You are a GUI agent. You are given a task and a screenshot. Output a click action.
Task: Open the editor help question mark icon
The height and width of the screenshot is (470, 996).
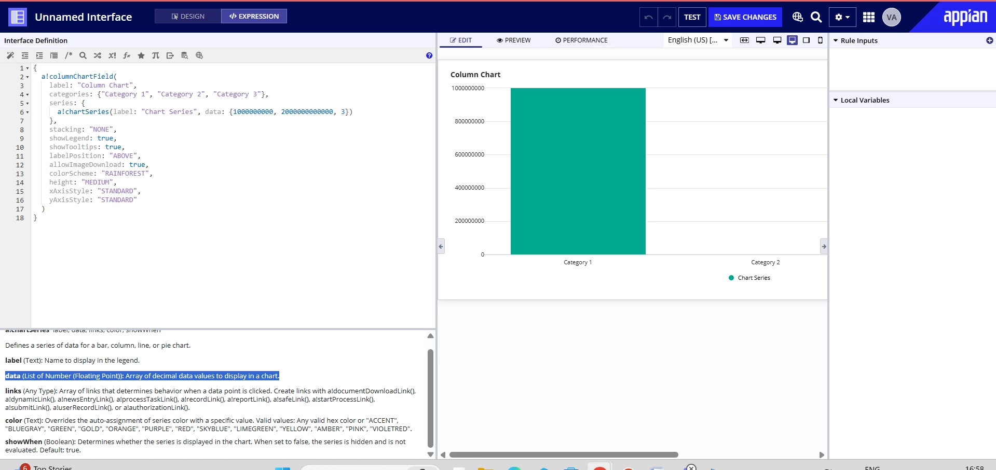click(x=429, y=55)
